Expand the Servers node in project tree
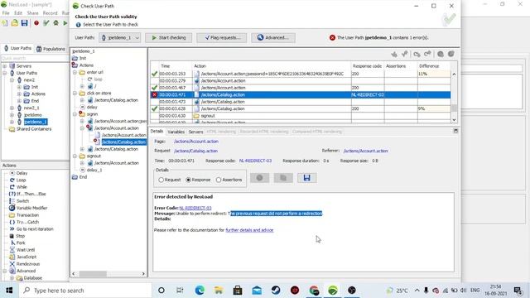Screen dimensions: 530x298 5,66
